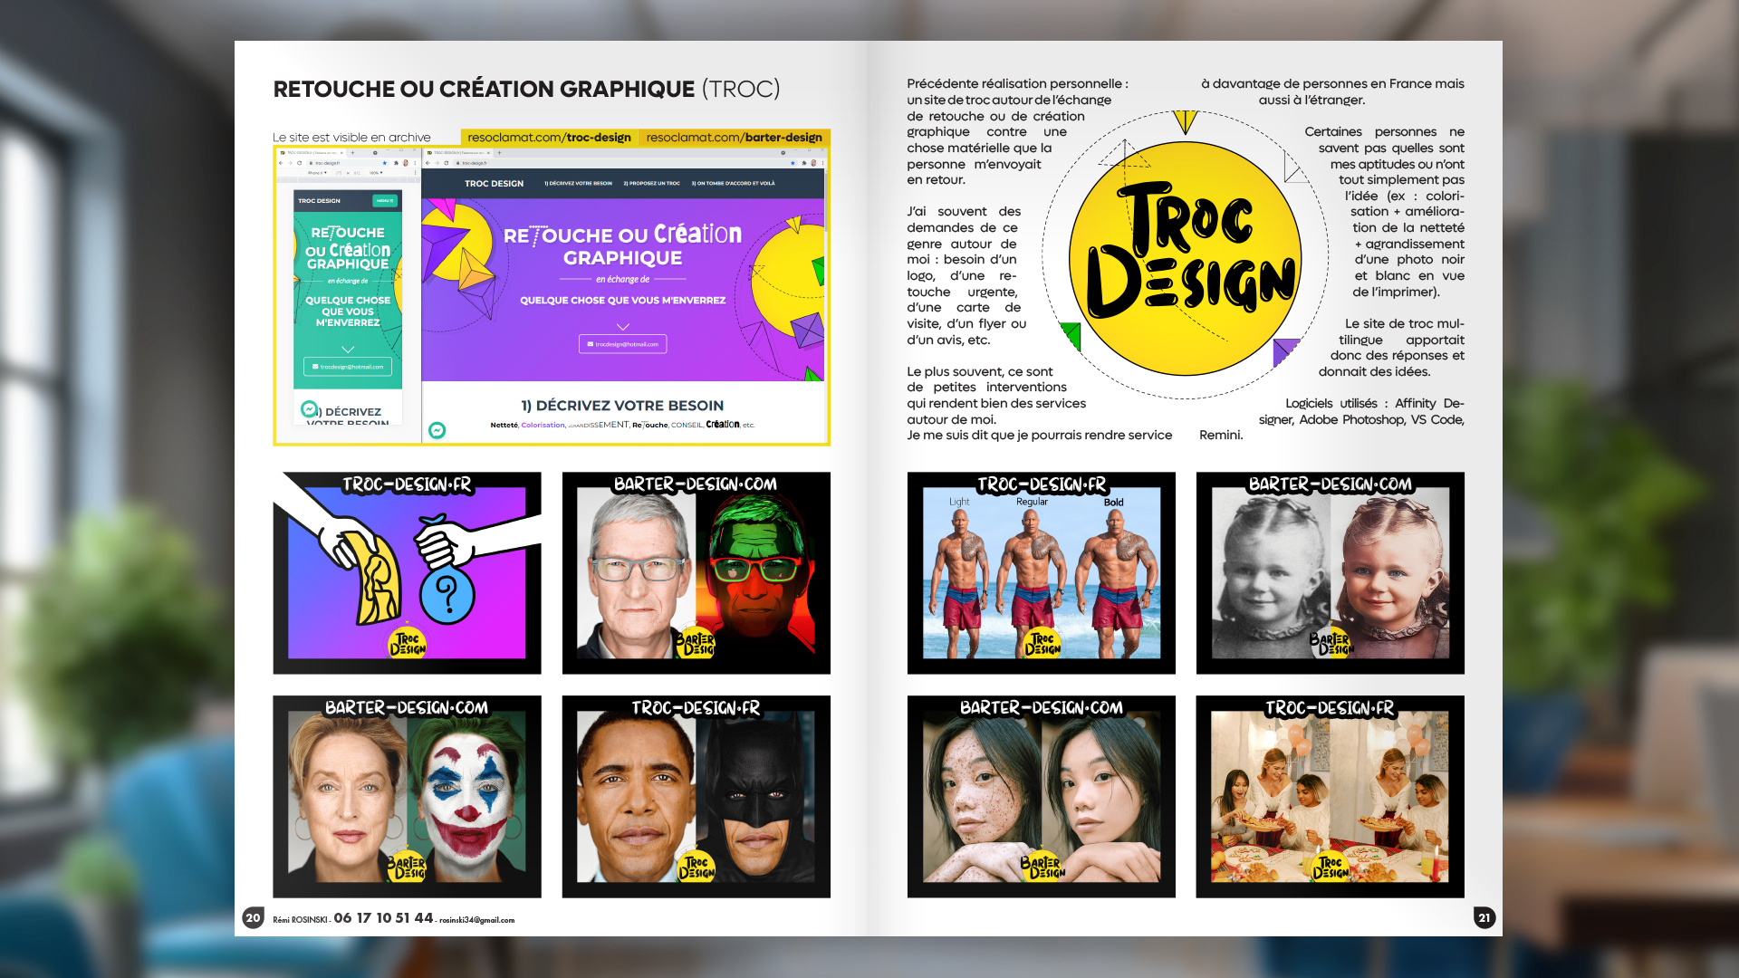Open the iPhone 8 device dropdown

(316, 173)
